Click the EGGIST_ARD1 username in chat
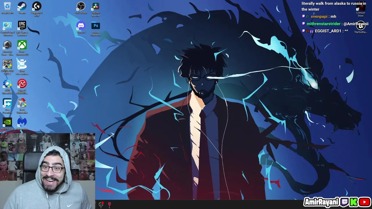The width and height of the screenshot is (372, 209). (328, 31)
